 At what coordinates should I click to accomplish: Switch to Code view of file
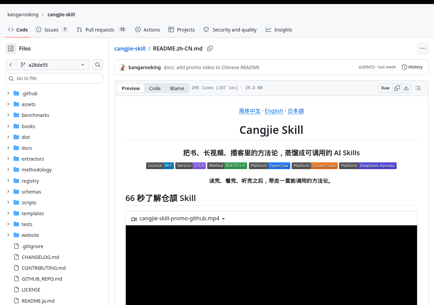pos(155,88)
